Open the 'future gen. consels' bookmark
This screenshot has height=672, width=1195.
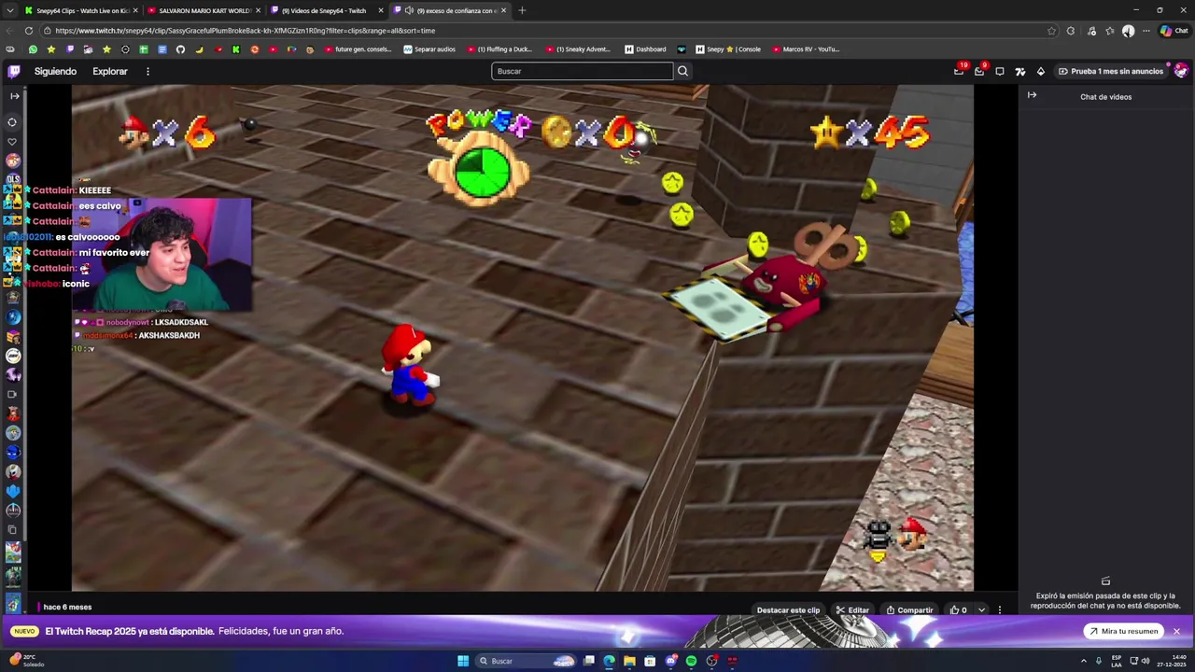tap(358, 49)
